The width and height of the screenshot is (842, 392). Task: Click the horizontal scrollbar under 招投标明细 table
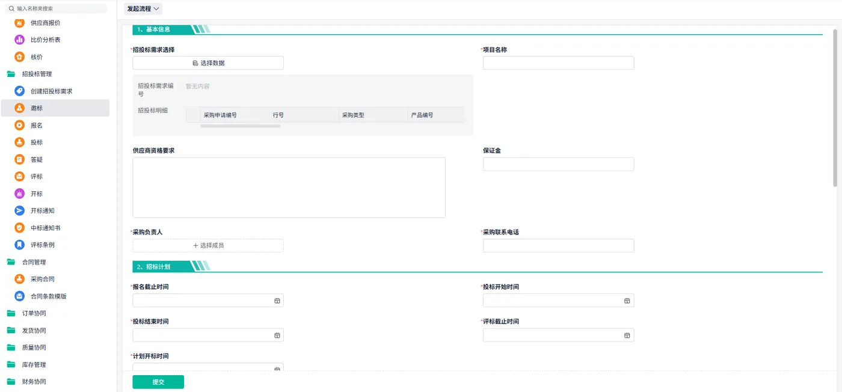pos(241,126)
